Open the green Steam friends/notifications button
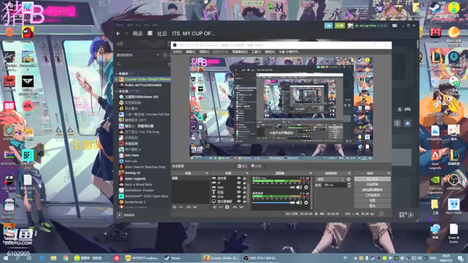This screenshot has width=468, height=263. [340, 26]
